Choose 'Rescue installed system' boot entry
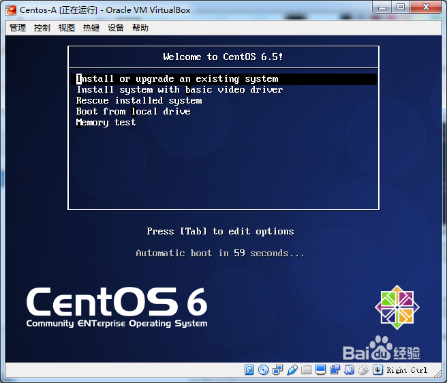 (x=139, y=101)
